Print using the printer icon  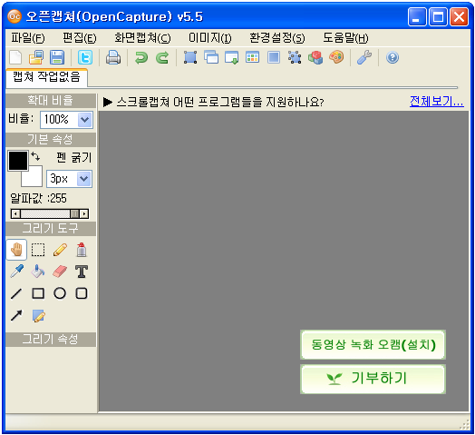point(113,57)
